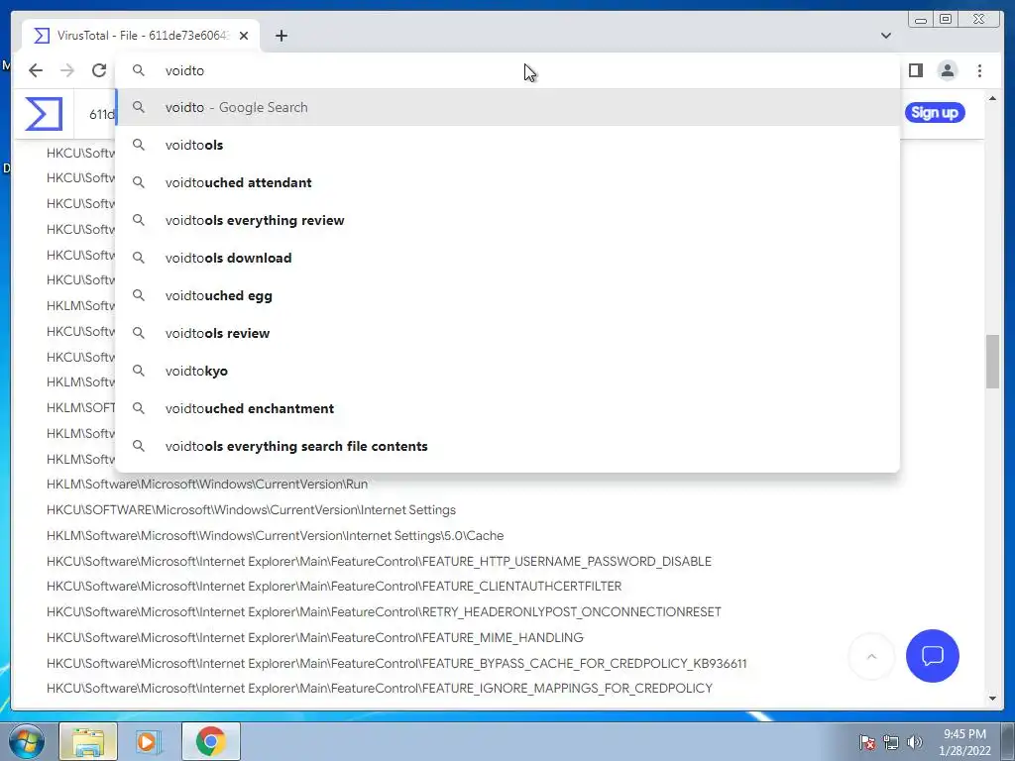The height and width of the screenshot is (761, 1015).
Task: Open the tab search chevron
Action: pos(886,36)
